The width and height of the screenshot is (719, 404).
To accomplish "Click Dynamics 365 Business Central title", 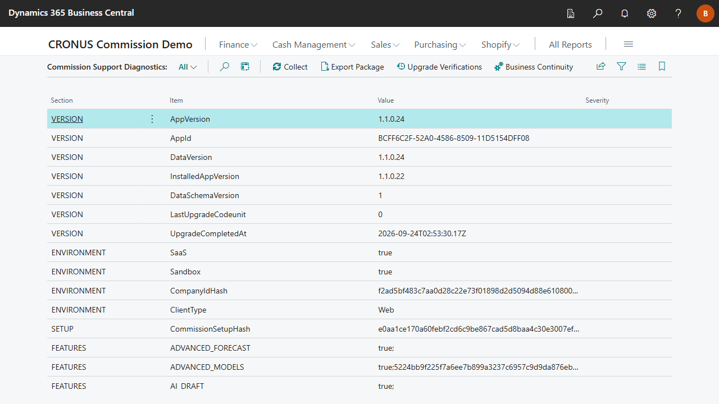I will [71, 12].
